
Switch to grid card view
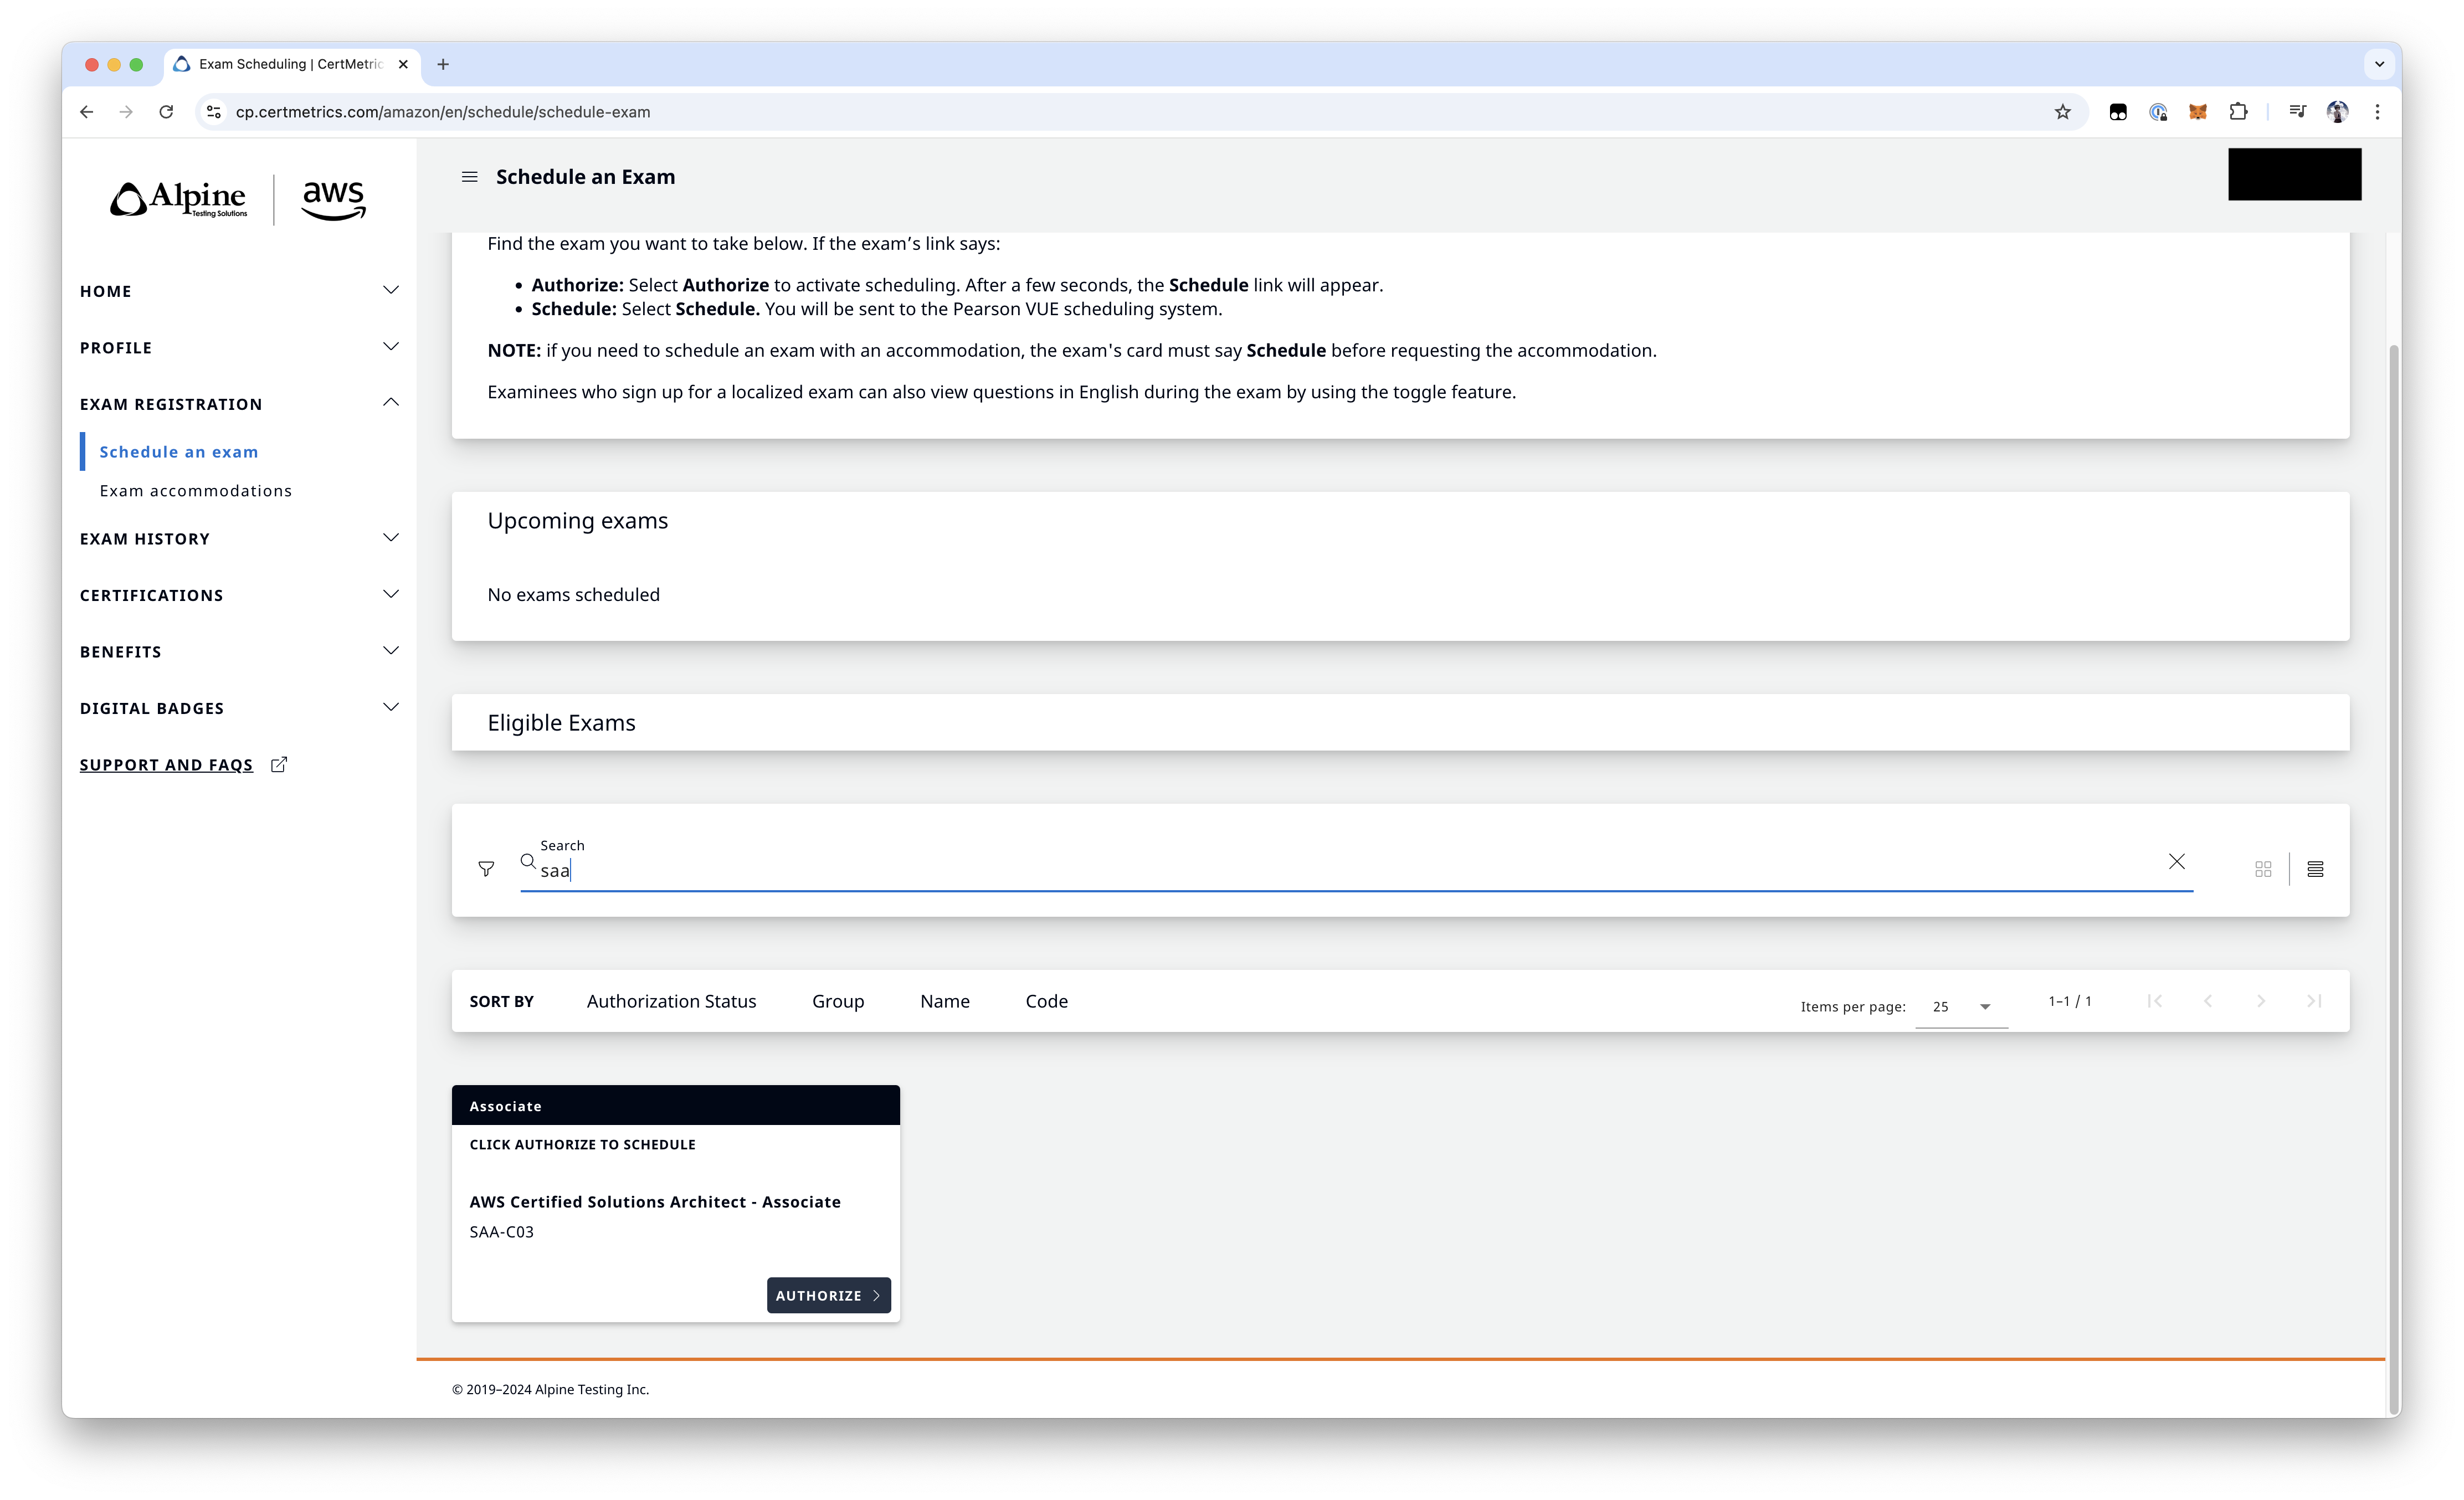(x=2263, y=869)
